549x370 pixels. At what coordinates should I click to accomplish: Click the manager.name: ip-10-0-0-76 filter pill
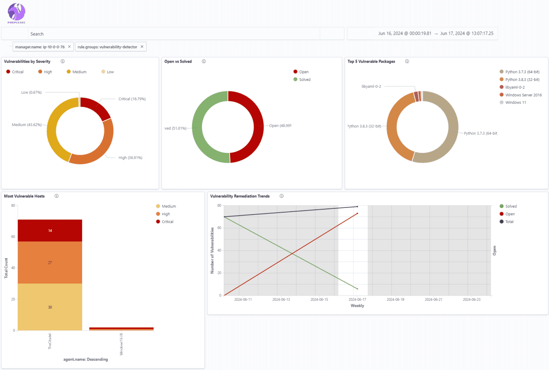tap(39, 47)
